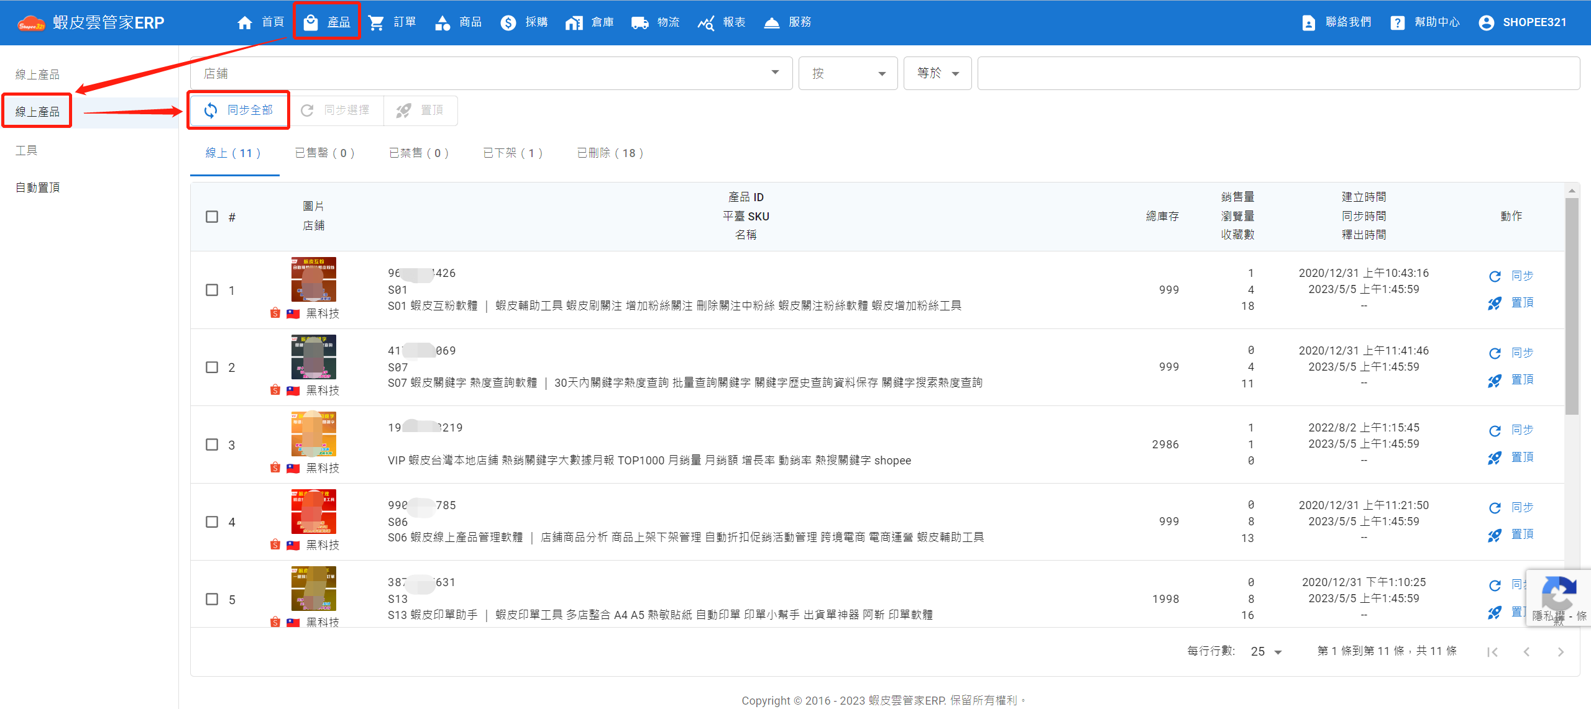Click rocket boost icon for row 3

pos(1495,458)
